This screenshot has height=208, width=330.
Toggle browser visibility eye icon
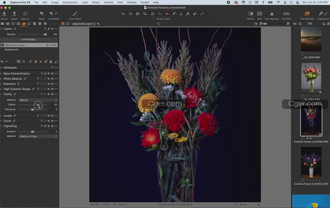(295, 24)
